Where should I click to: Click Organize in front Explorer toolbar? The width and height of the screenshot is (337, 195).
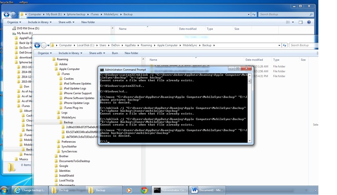[45, 53]
